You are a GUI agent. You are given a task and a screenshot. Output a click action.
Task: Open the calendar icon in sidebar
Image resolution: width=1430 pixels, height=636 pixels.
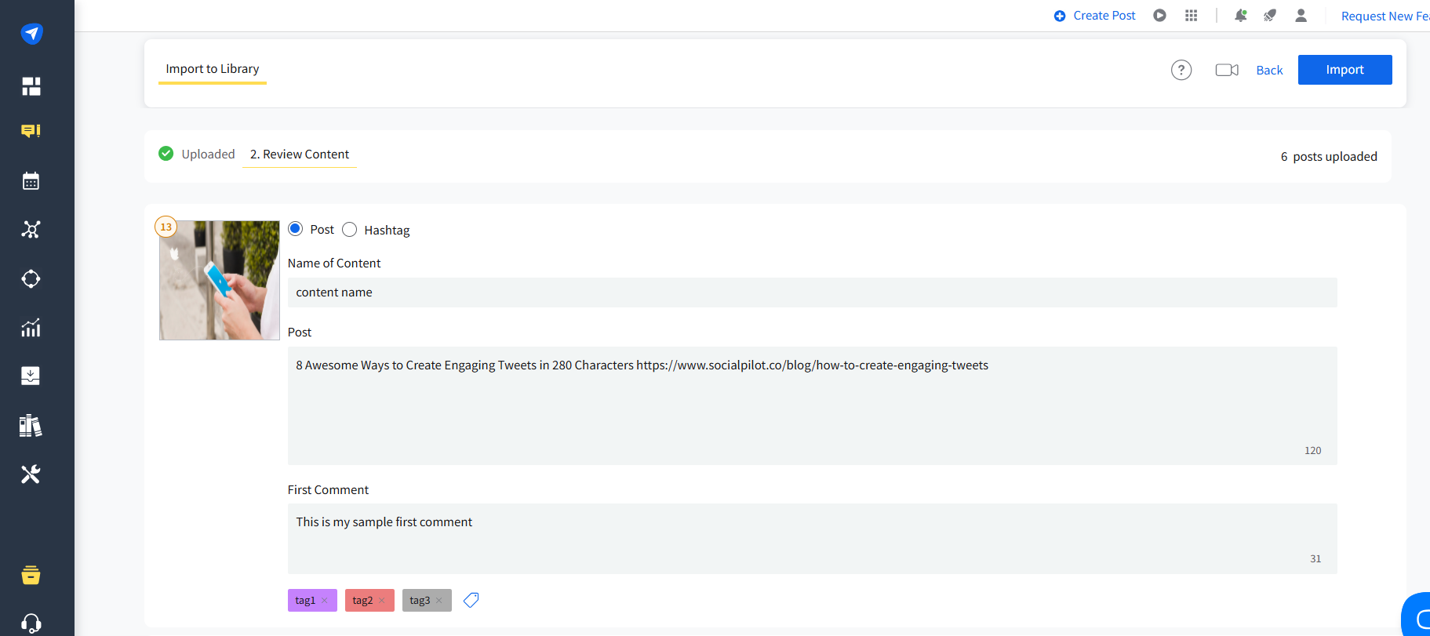click(x=31, y=181)
